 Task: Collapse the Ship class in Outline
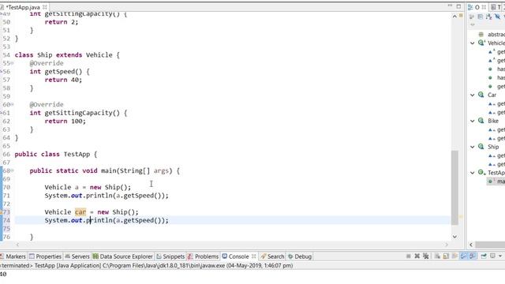473,147
